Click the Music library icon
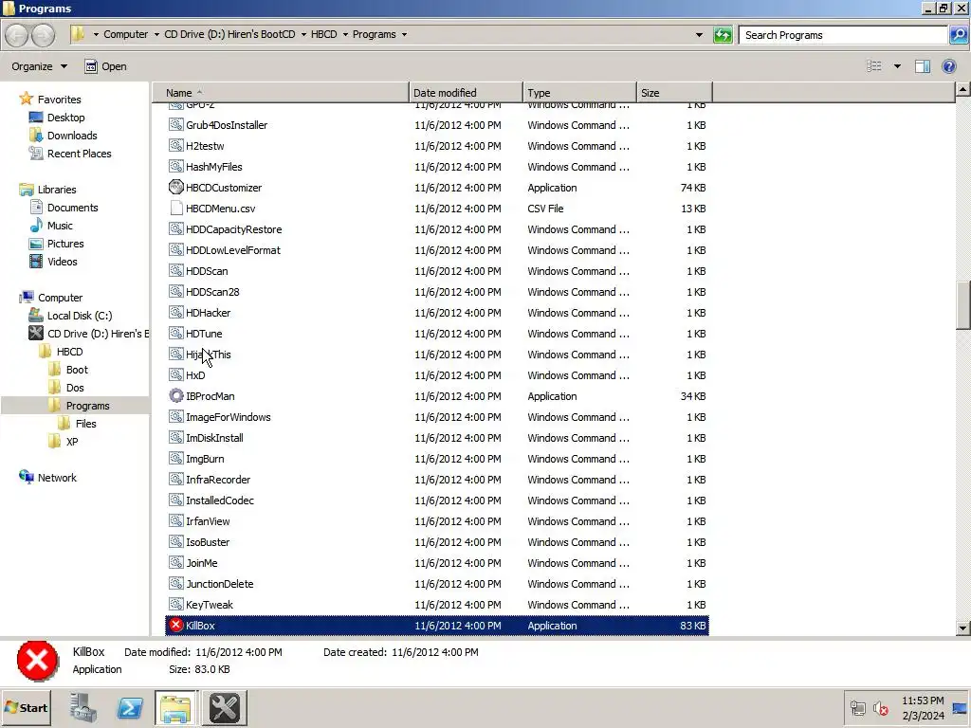The height and width of the screenshot is (728, 971). 36,226
